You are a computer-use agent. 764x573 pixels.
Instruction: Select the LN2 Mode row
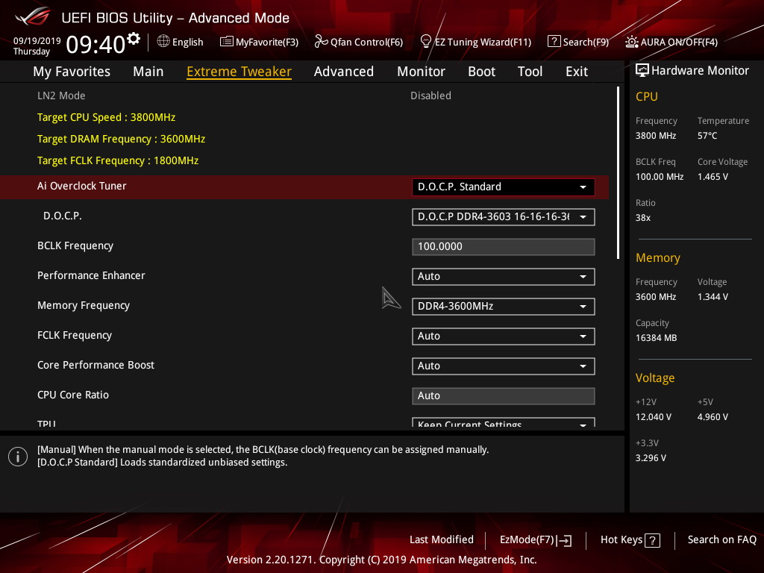coord(304,95)
